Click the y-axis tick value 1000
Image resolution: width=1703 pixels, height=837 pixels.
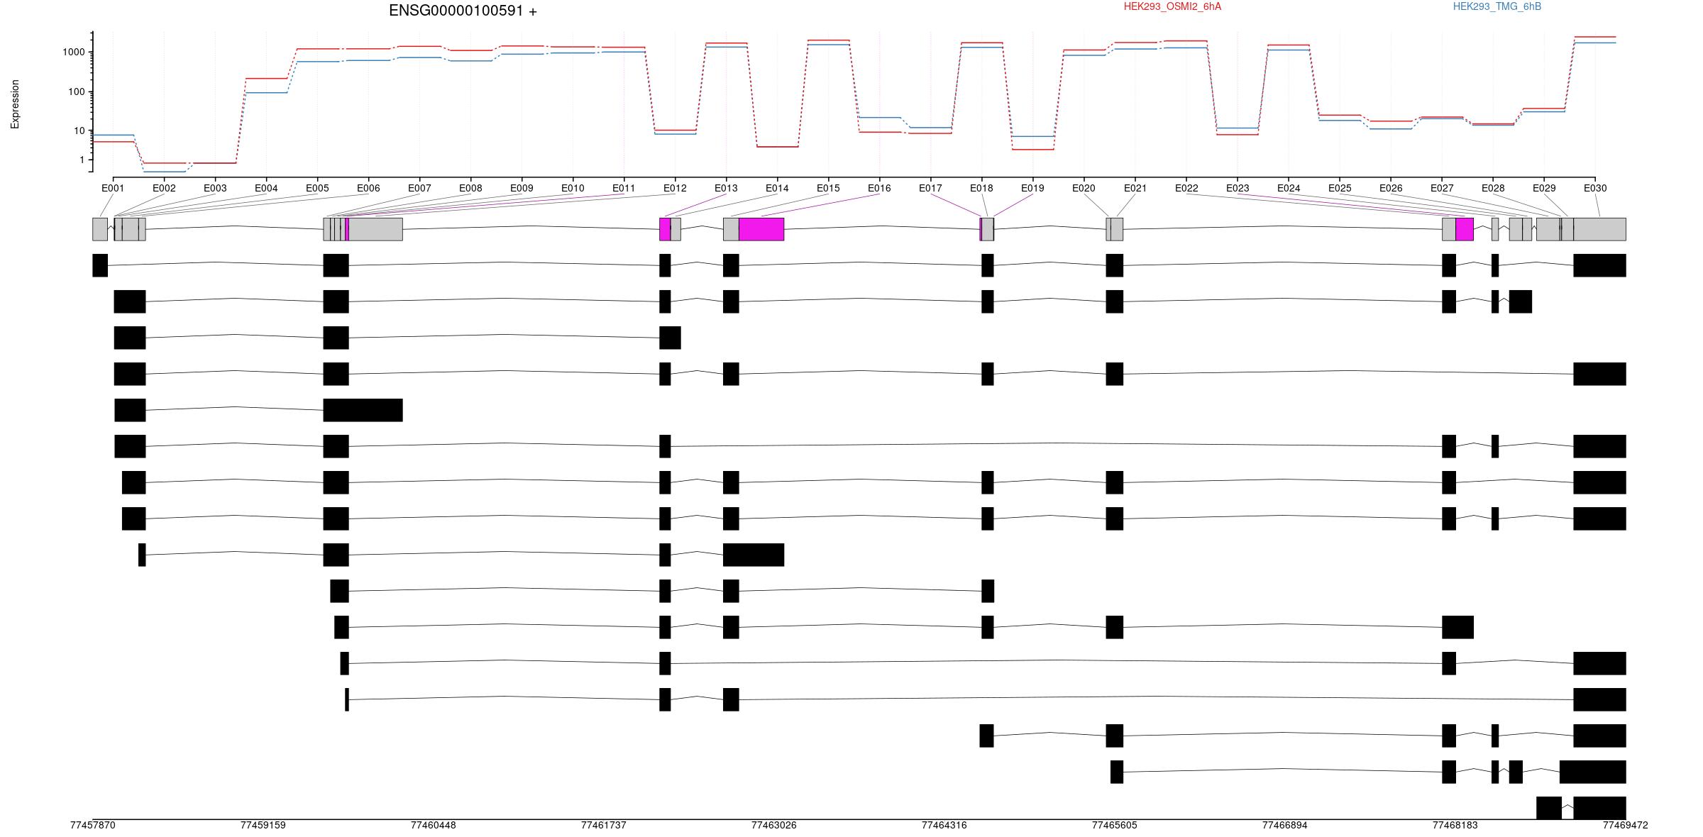point(74,52)
